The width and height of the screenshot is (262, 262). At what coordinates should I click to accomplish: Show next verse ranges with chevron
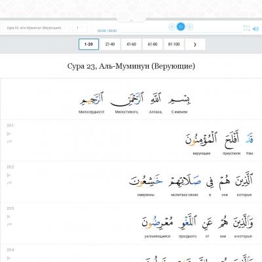coord(195,45)
